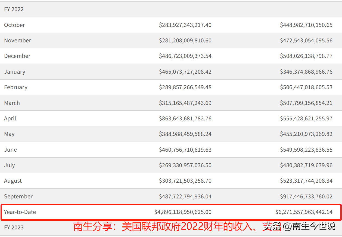This screenshot has height=237, width=342.
Task: Click Year-to-Date total outlays $6,271,557,963,442.14
Action: pos(304,212)
